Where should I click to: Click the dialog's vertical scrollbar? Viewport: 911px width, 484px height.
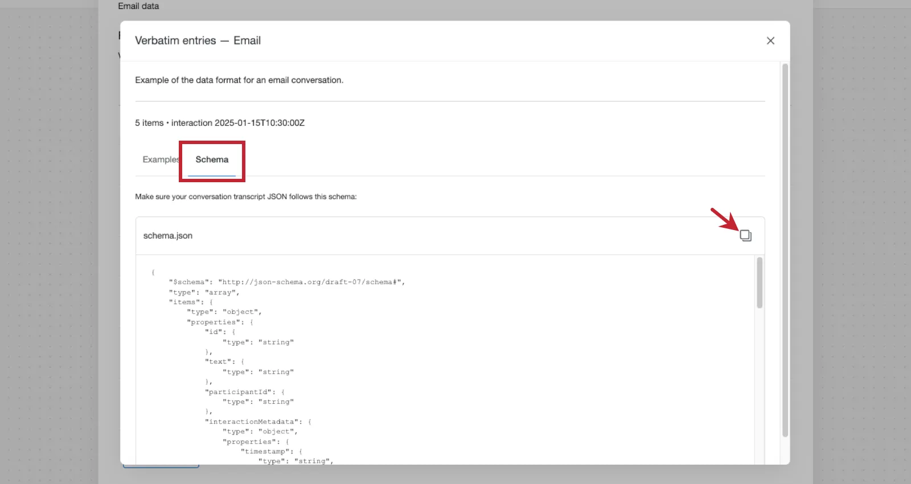[785, 251]
